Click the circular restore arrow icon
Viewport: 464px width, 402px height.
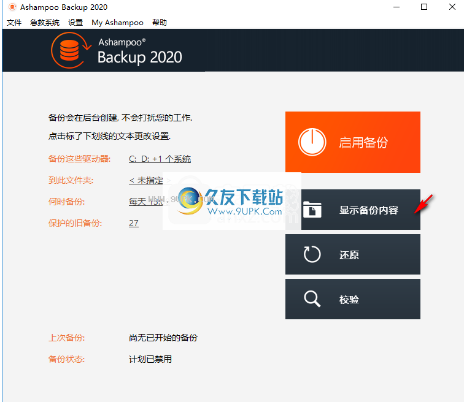point(312,254)
